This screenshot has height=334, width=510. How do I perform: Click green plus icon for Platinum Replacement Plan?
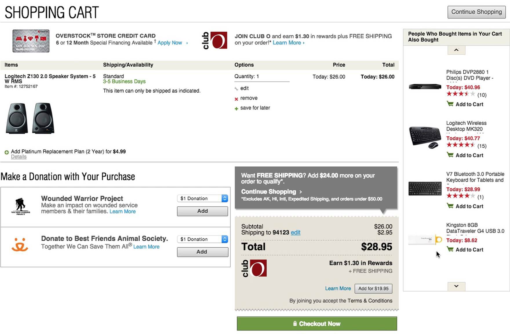point(6,152)
